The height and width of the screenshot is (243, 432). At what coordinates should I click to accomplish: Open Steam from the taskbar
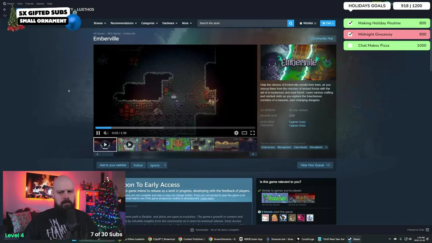354,239
